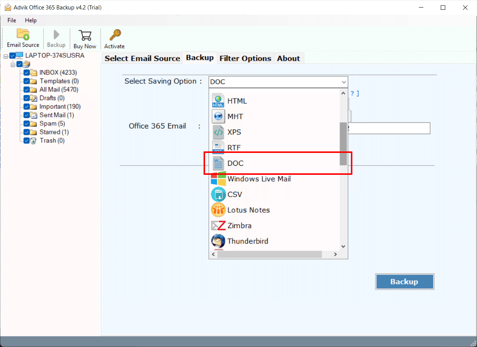
Task: Click the Activate key icon
Action: click(x=114, y=35)
